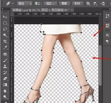Select the Elliptical Marquee tool

click(5, 23)
